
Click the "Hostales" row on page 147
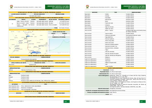115,16
